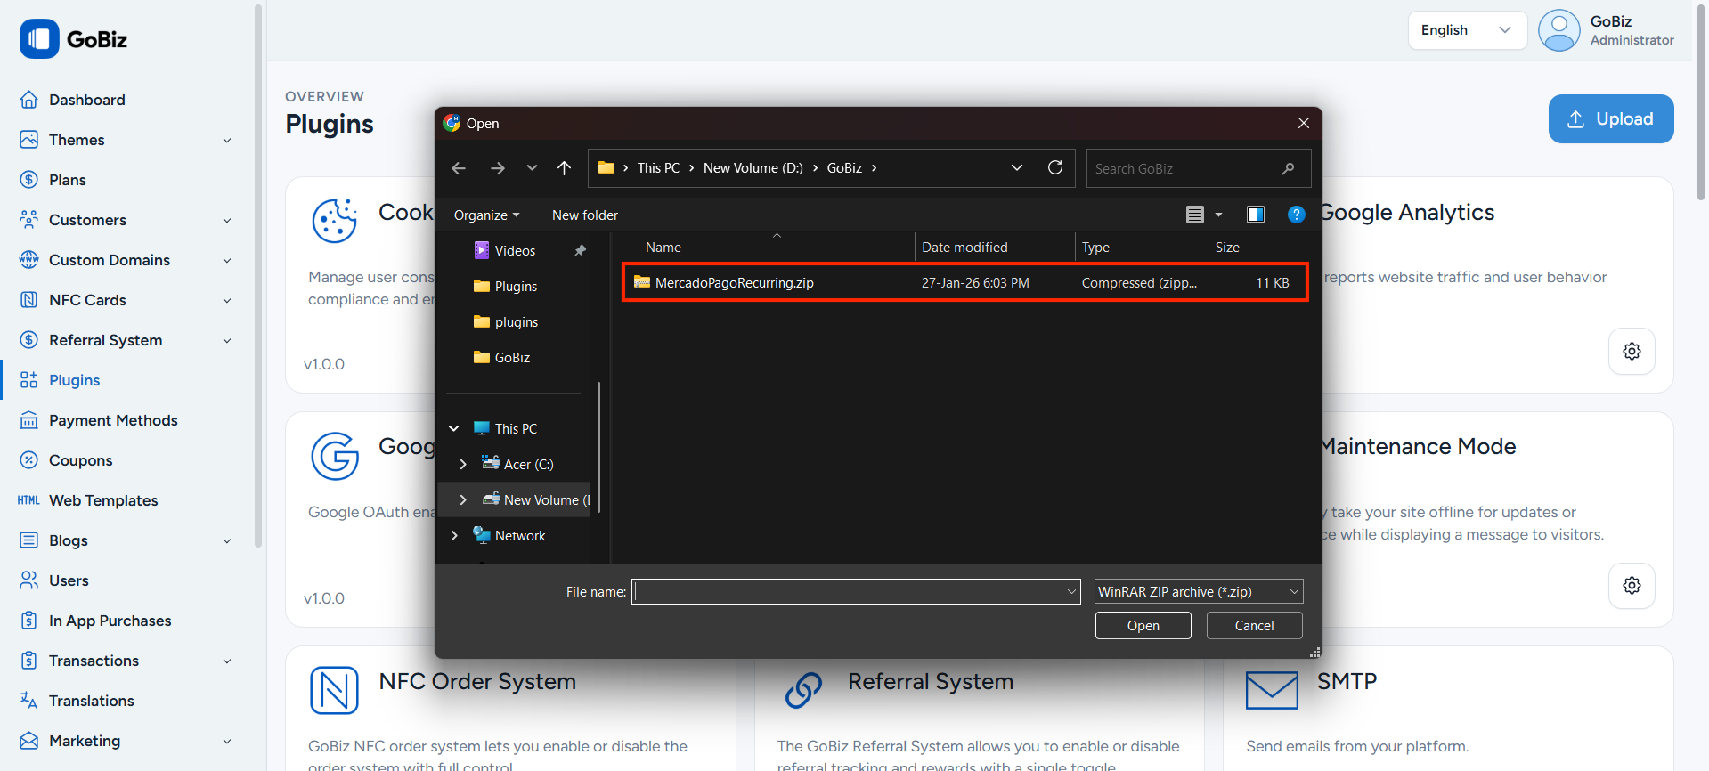Viewport: 1709px width, 771px height.
Task: Open the dialog help icon
Action: point(1296,215)
